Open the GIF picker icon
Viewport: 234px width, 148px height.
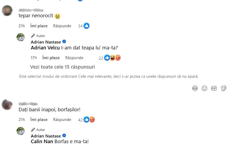click(214, 88)
